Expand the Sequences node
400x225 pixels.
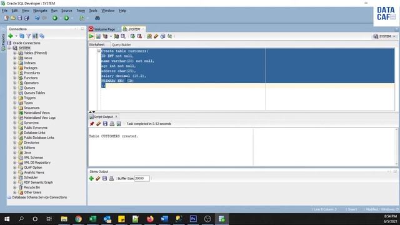(x=15, y=108)
